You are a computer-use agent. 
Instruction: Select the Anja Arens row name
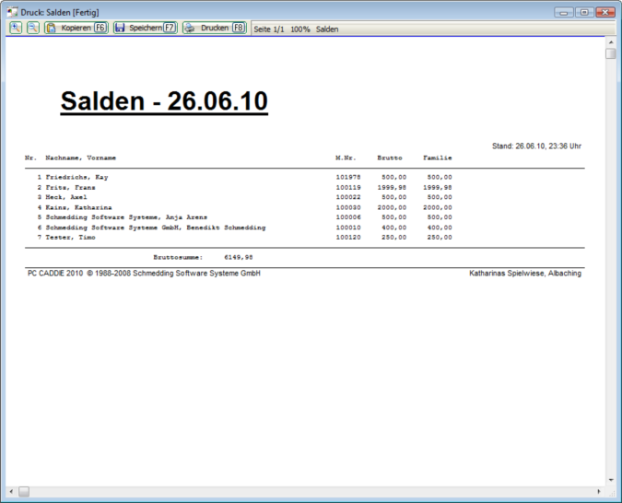click(x=126, y=217)
